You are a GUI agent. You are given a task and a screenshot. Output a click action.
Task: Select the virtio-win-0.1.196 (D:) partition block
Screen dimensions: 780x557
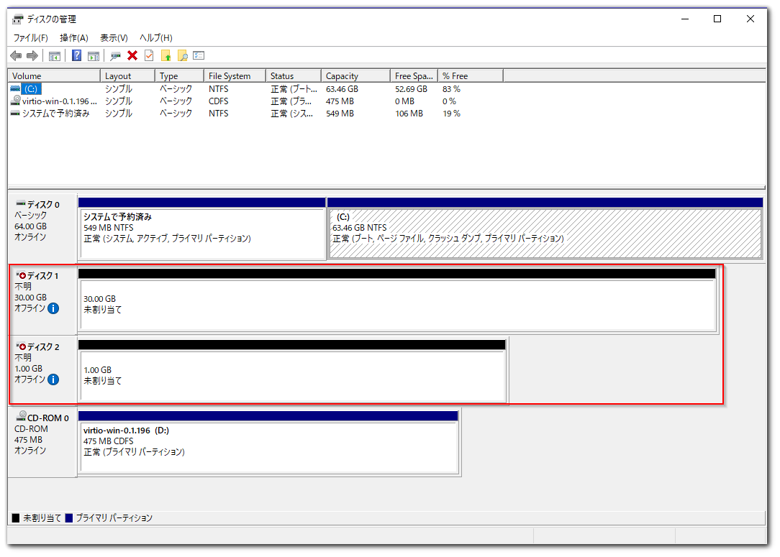tap(268, 447)
